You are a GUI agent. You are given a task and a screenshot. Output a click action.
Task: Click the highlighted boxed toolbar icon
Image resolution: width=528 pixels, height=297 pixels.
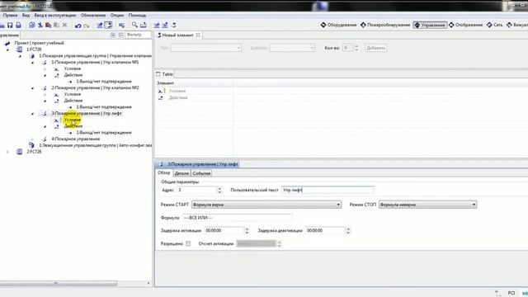(x=108, y=25)
